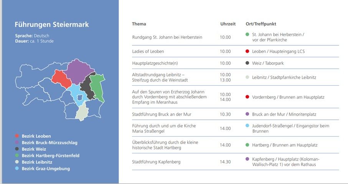Click the 'Hauptplatzgeschichte(n)' topic
This screenshot has width=348, height=184.
point(155,63)
